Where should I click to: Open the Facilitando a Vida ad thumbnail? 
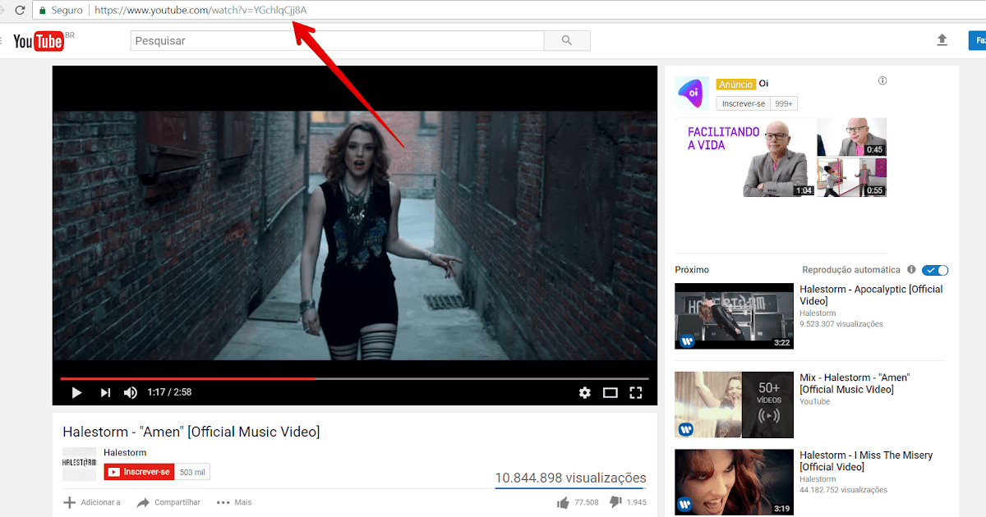(745, 158)
